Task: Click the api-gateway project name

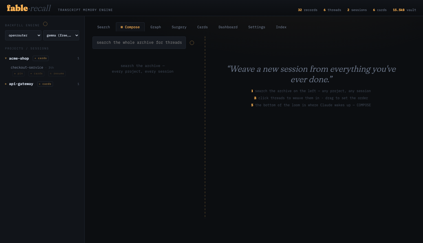Action: [x=21, y=84]
